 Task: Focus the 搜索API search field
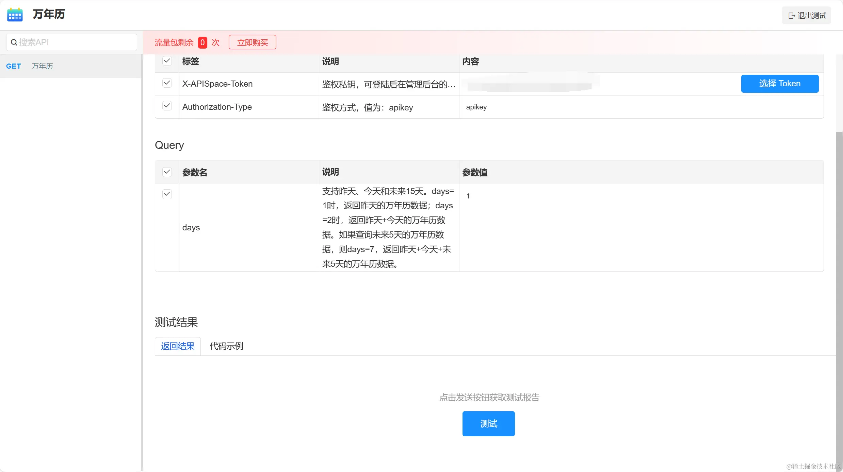click(x=75, y=42)
